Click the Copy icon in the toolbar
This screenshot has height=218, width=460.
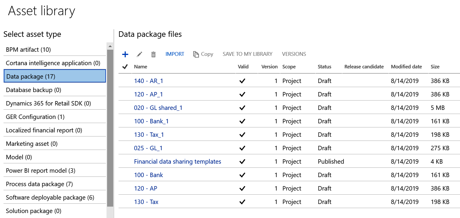pyautogui.click(x=196, y=54)
